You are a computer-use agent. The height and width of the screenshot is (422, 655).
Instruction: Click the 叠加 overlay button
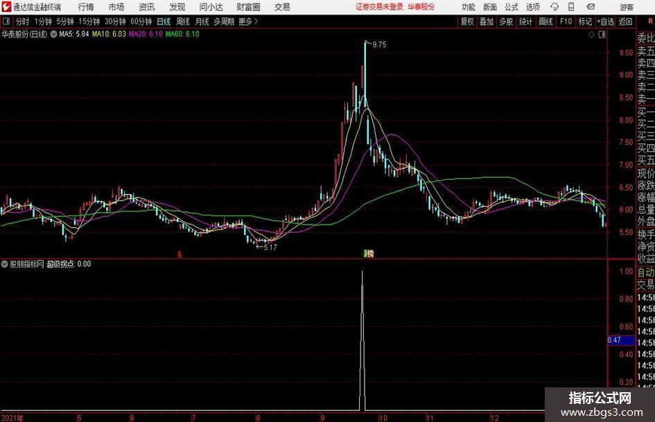[487, 21]
